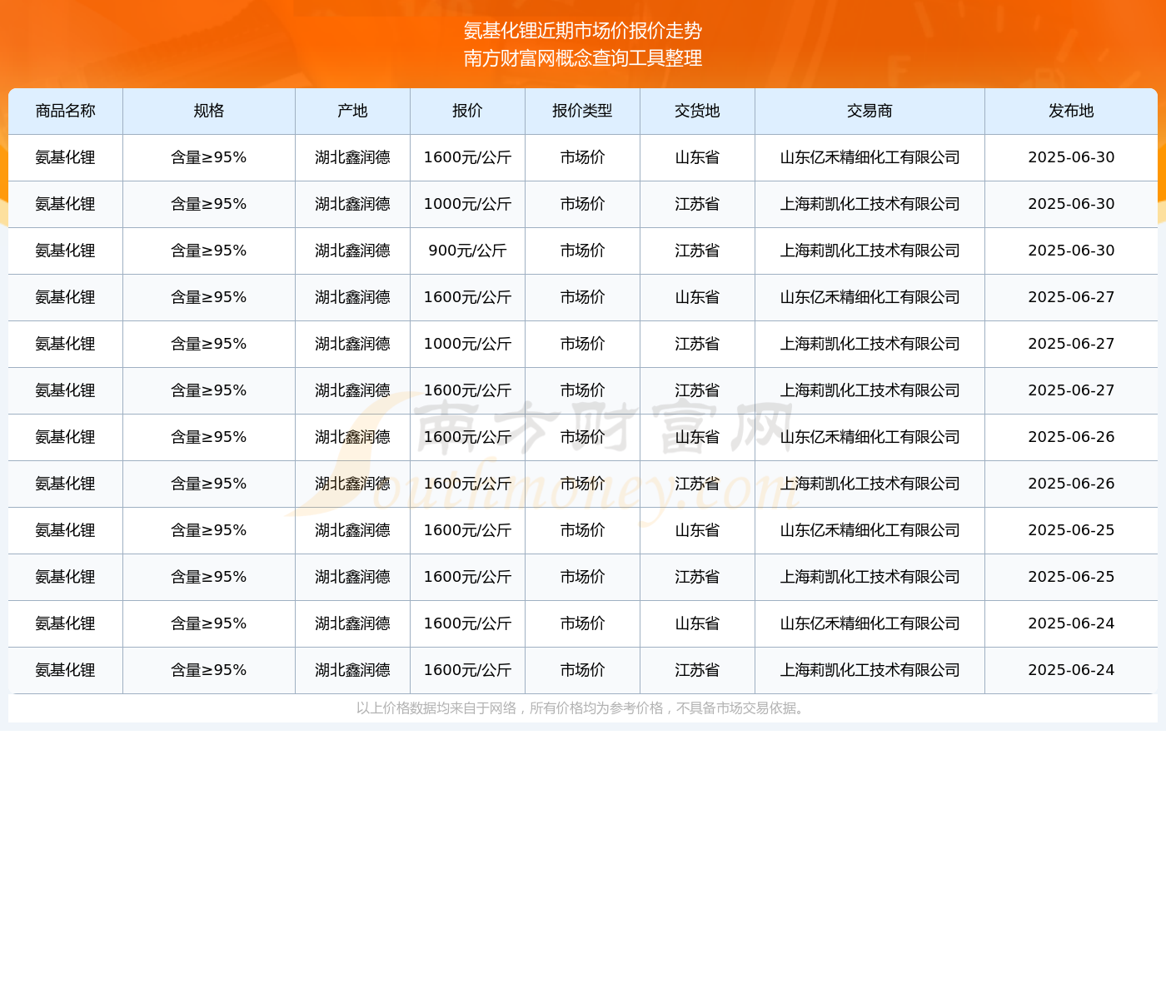Click the 报价 column header
Image resolution: width=1166 pixels, height=1003 pixels.
tap(467, 111)
